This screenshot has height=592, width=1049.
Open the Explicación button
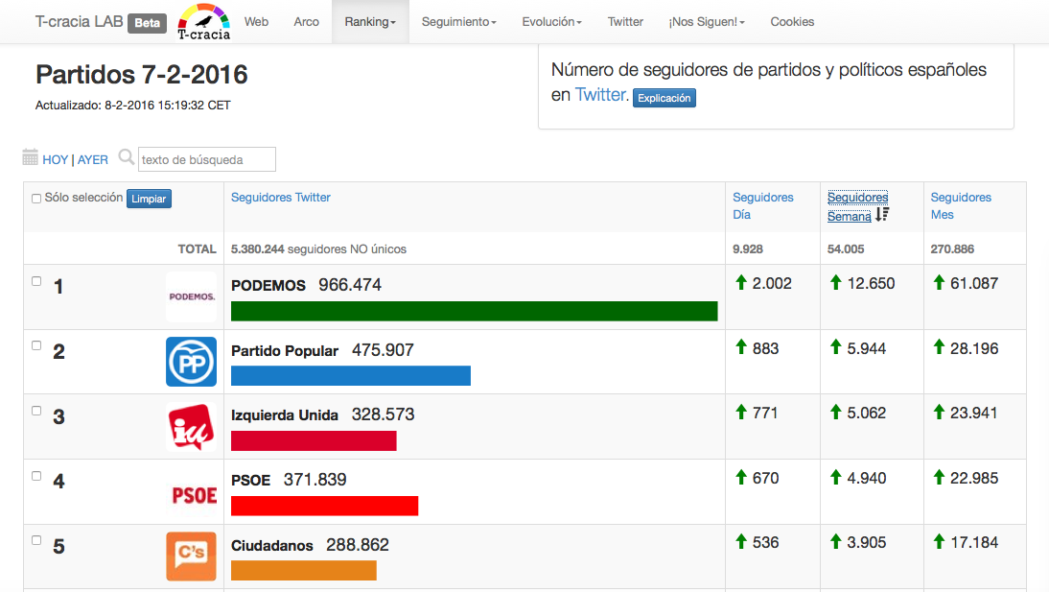pos(664,98)
